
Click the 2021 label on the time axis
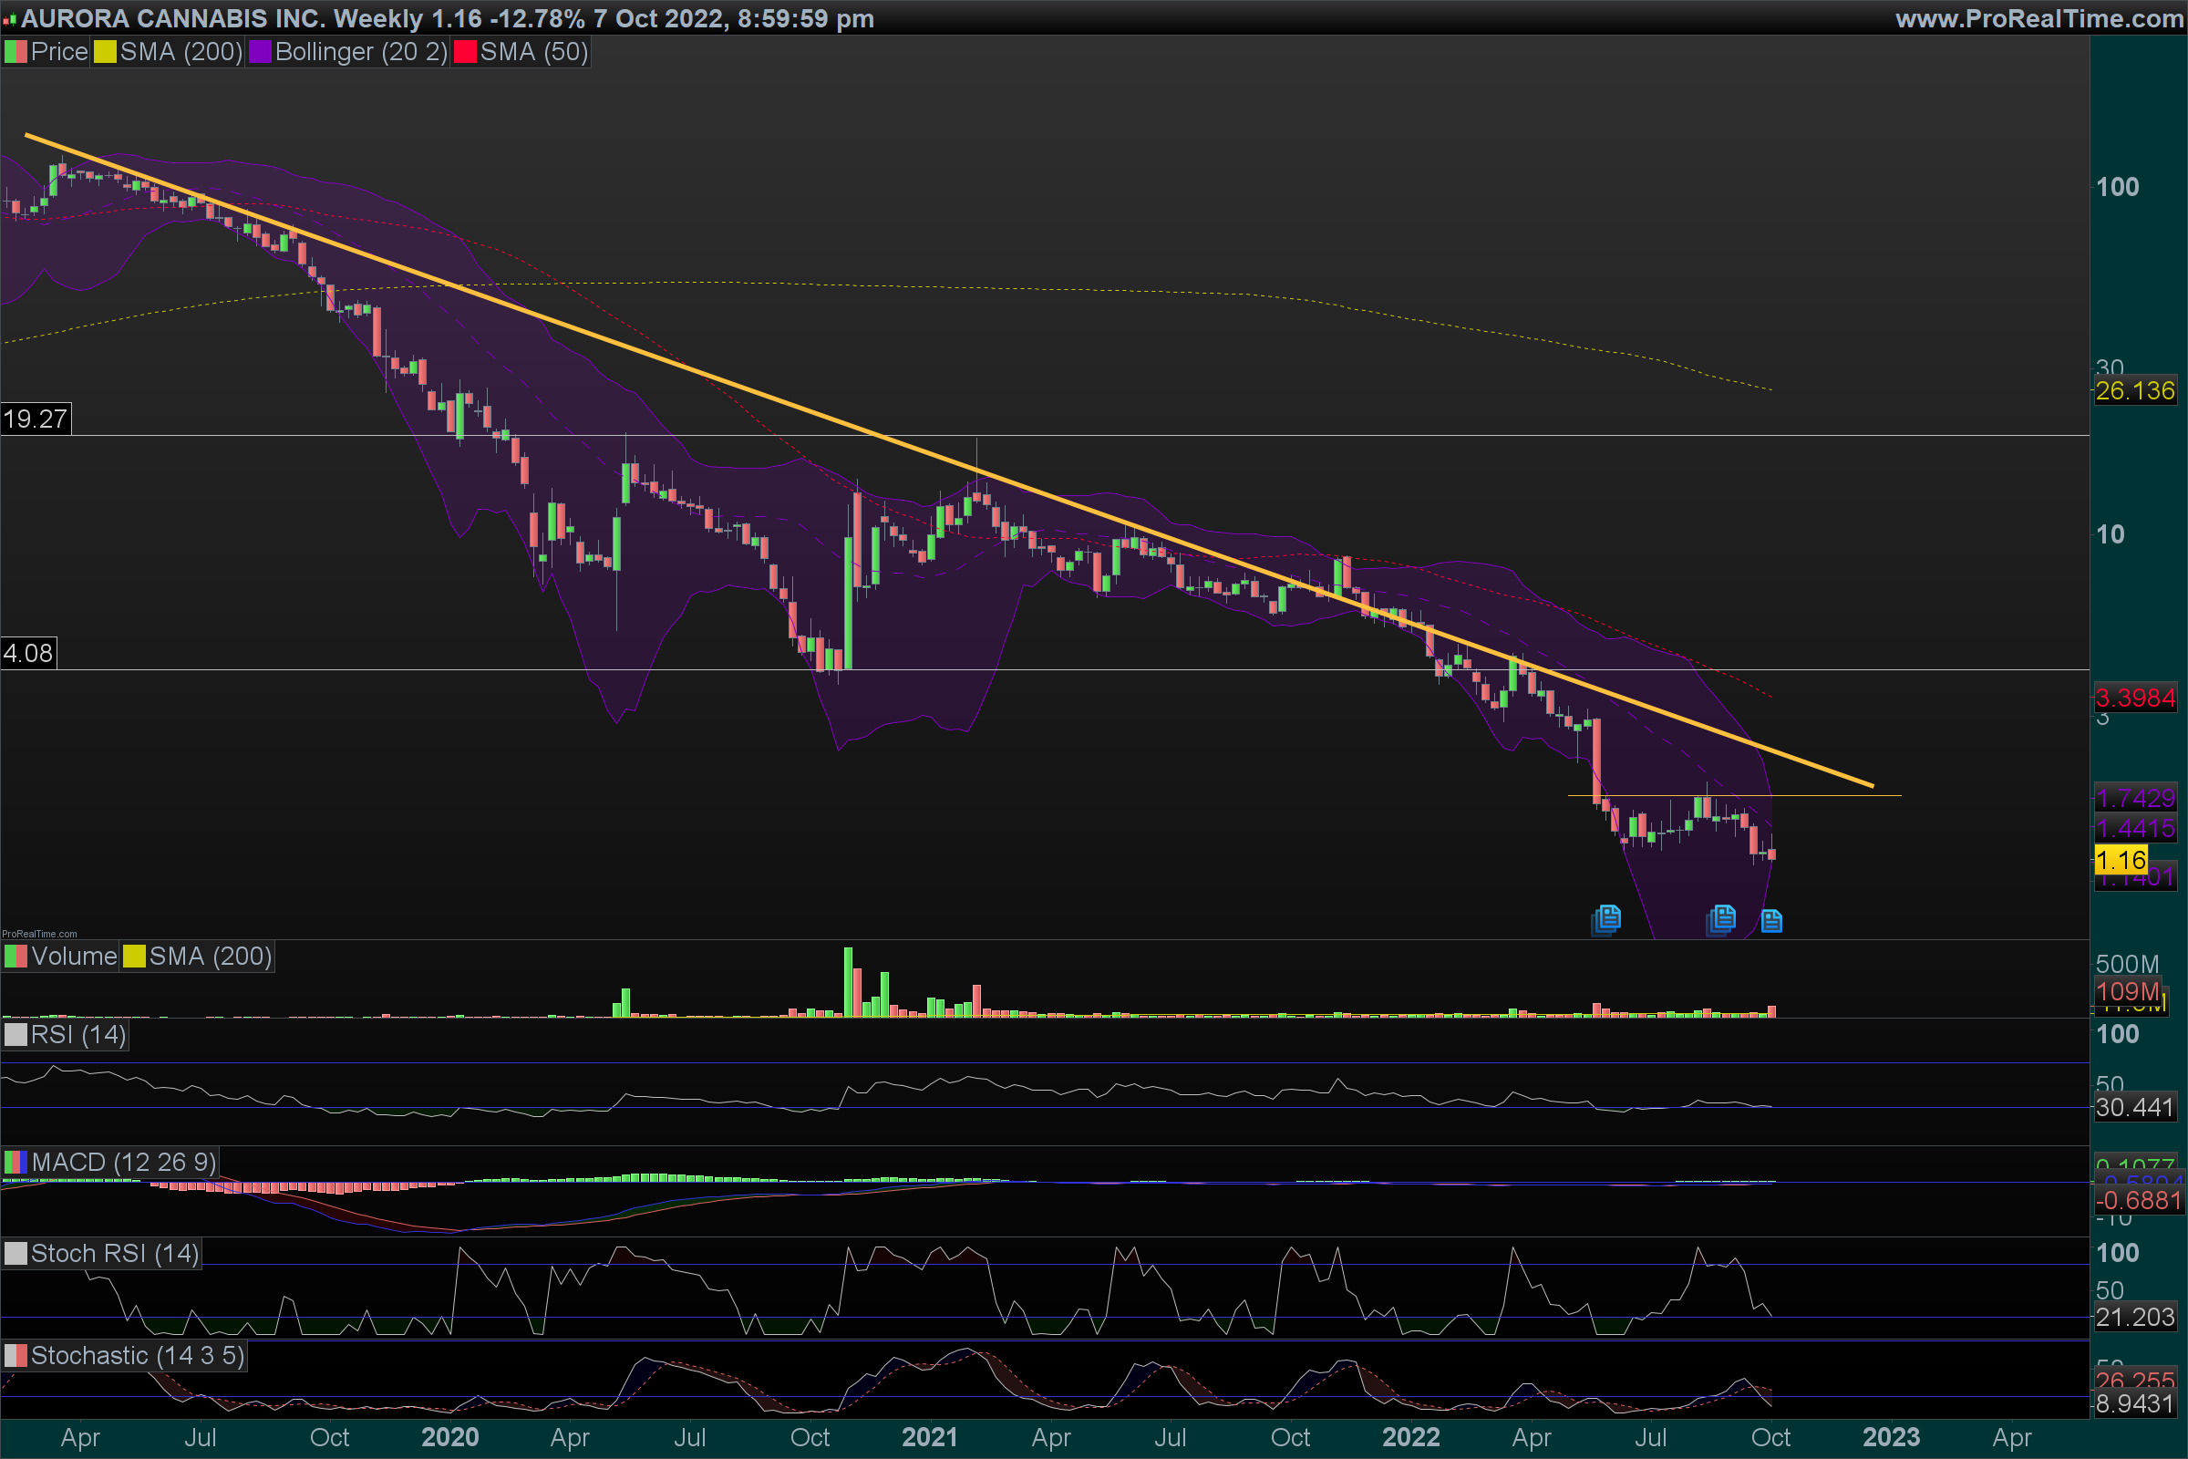tap(929, 1438)
